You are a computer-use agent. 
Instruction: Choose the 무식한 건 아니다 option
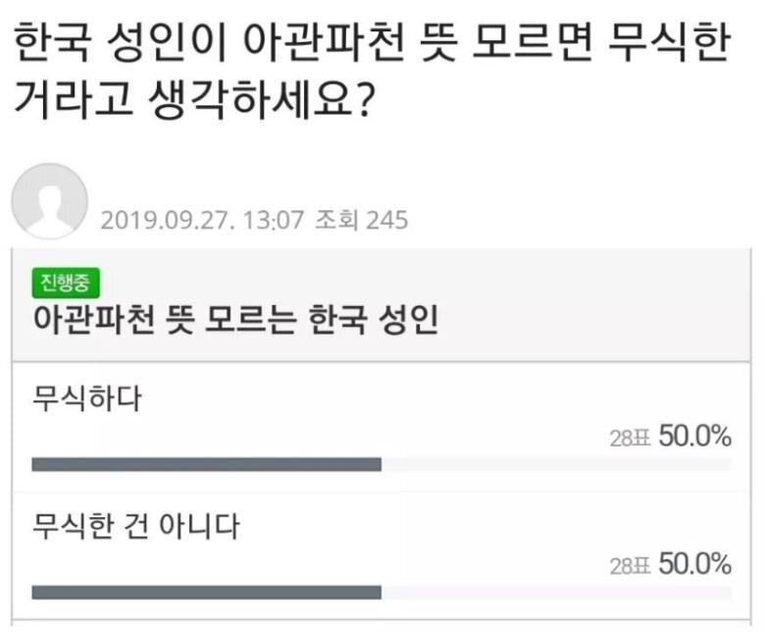pos(136,527)
